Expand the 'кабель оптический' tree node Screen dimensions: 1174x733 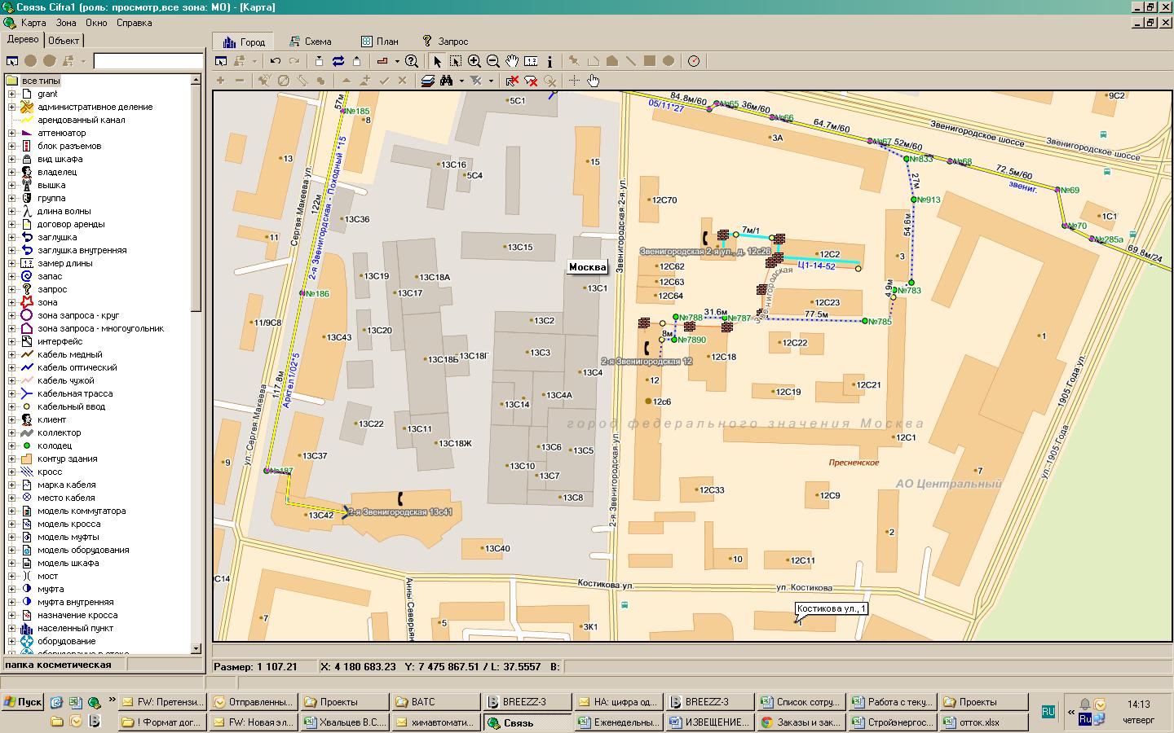tap(12, 367)
